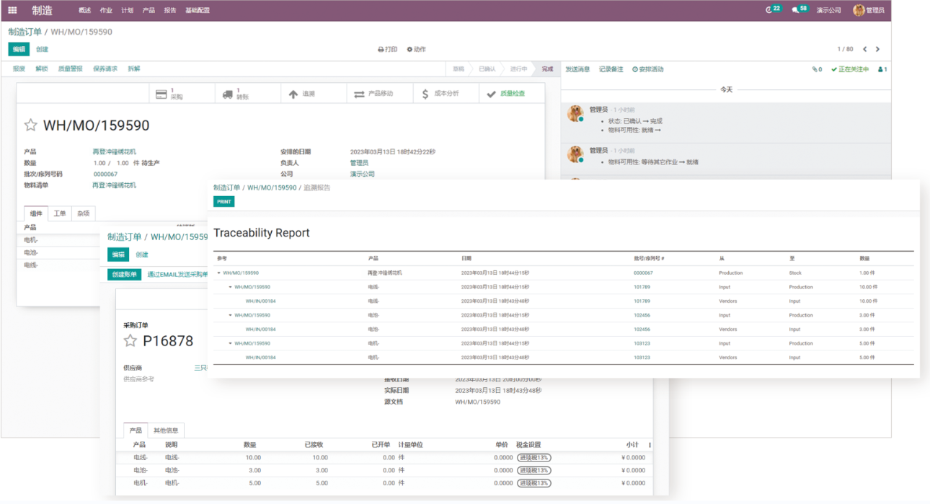Viewport: 930px width, 504px height.
Task: Open the 报告 menu
Action: [x=169, y=10]
